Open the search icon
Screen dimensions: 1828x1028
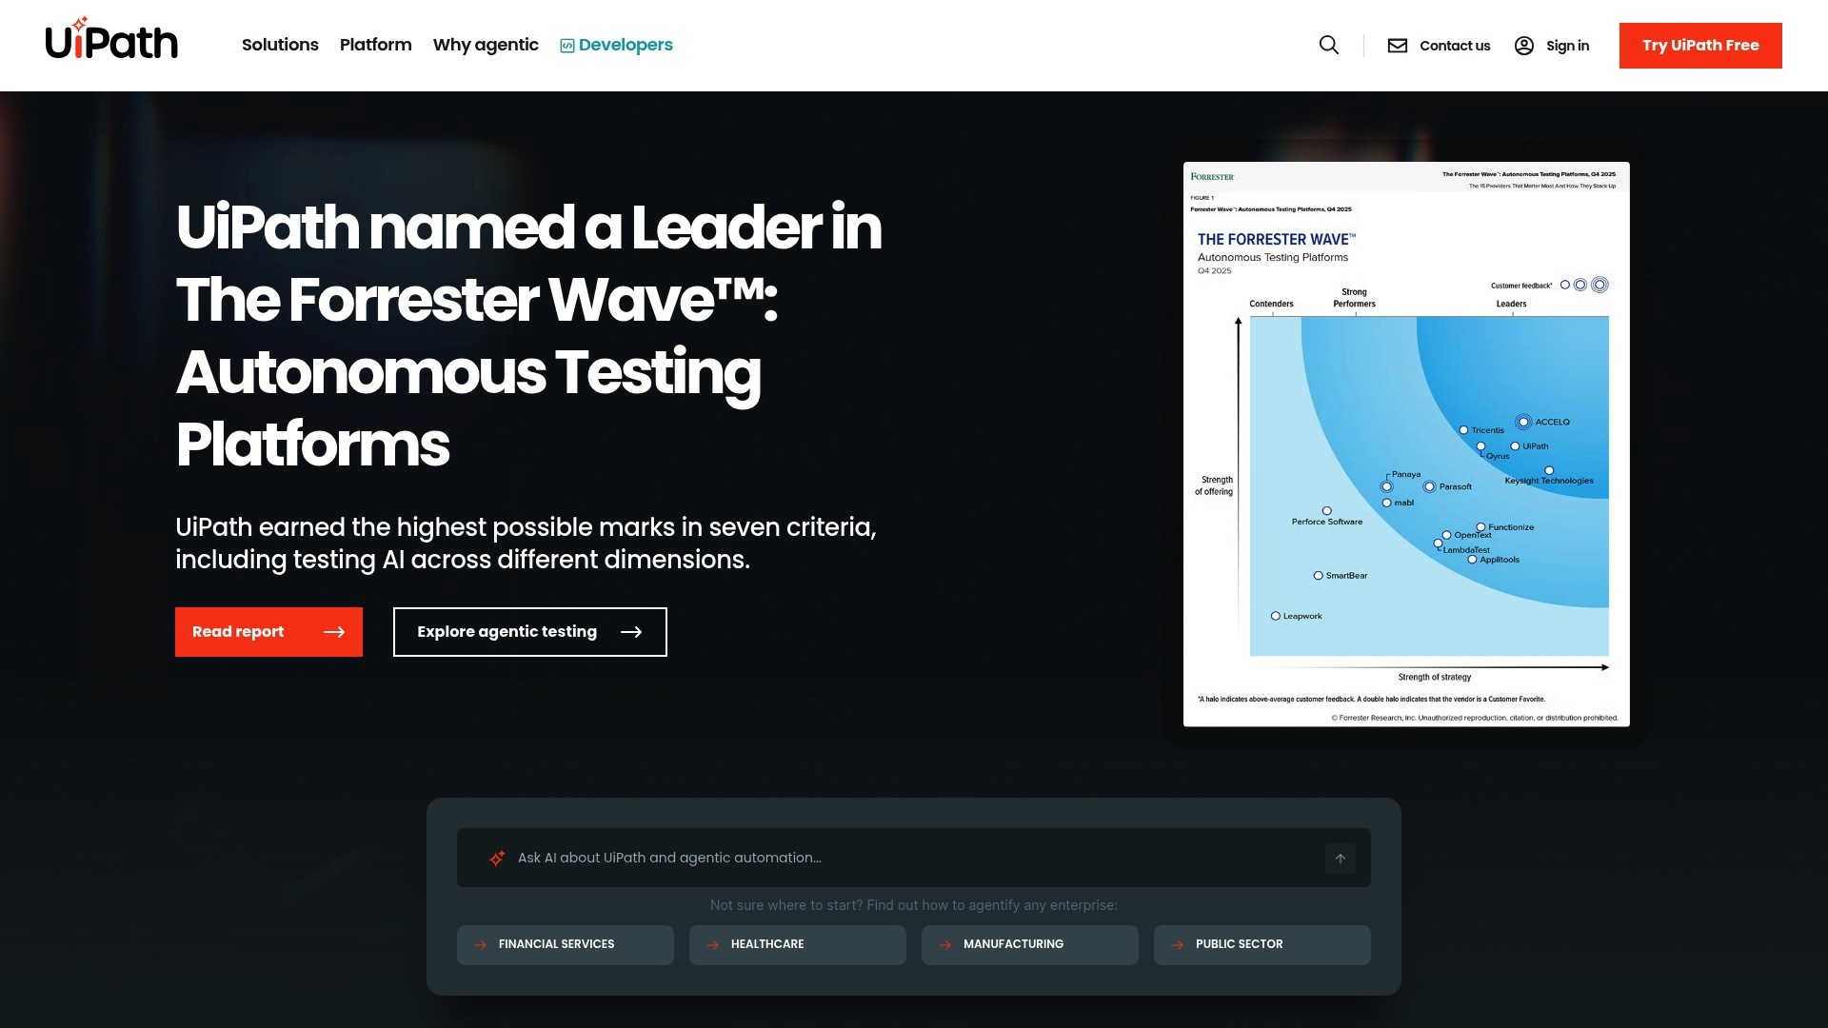point(1329,45)
